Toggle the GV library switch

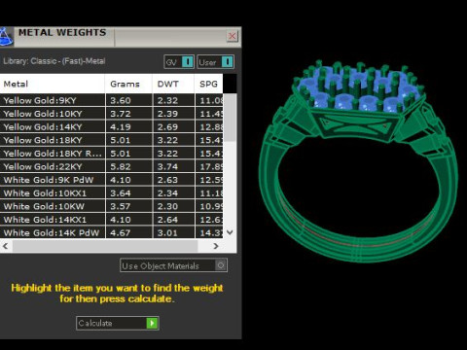tap(179, 61)
